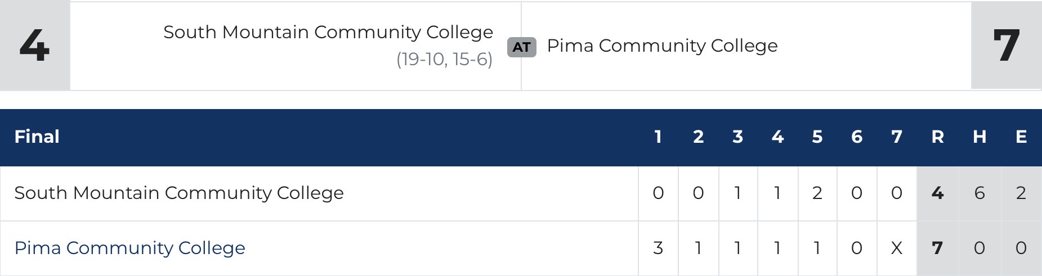Screen dimensions: 1042x276
Task: Open the Pima Community College link in linescore
Action: pos(129,248)
